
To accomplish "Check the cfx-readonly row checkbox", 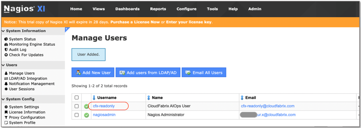I will click(77, 106).
